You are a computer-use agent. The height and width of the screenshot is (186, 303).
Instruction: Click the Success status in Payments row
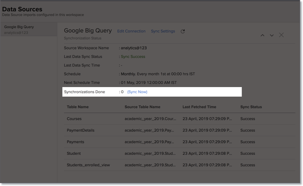[x=247, y=142]
